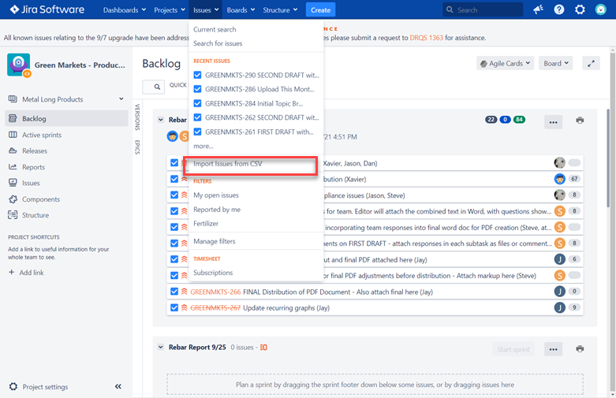Click the first sprint member avatar filter
Viewport: 616px width, 398px height.
point(173,136)
